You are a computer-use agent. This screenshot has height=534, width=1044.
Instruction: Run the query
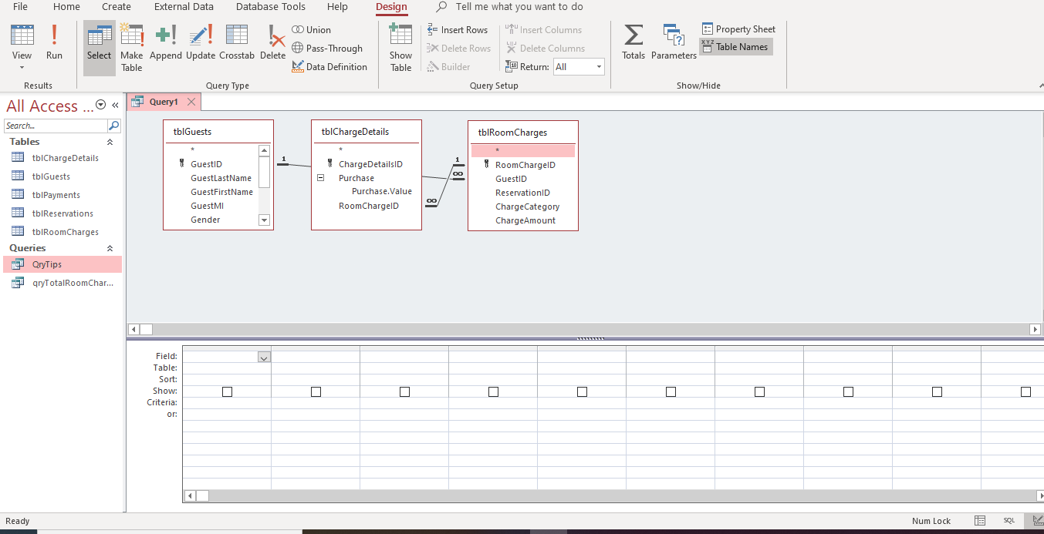[54, 42]
